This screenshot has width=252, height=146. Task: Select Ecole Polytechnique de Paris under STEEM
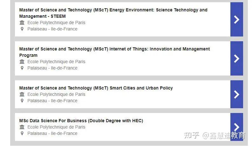tap(56, 23)
